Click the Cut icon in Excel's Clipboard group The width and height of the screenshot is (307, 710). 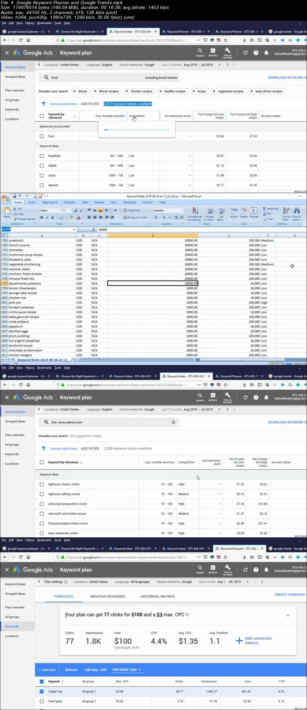coord(15,208)
